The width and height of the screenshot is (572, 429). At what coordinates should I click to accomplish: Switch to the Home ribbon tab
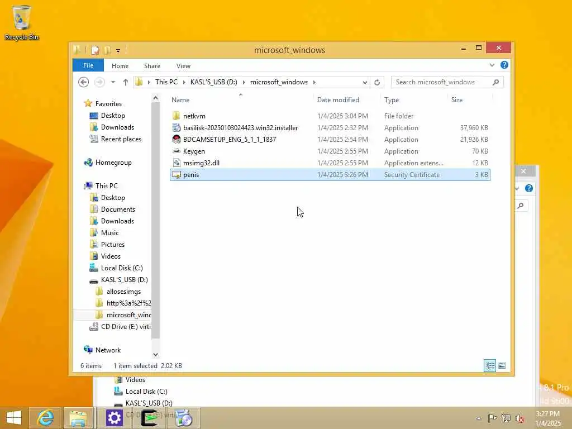tap(120, 66)
